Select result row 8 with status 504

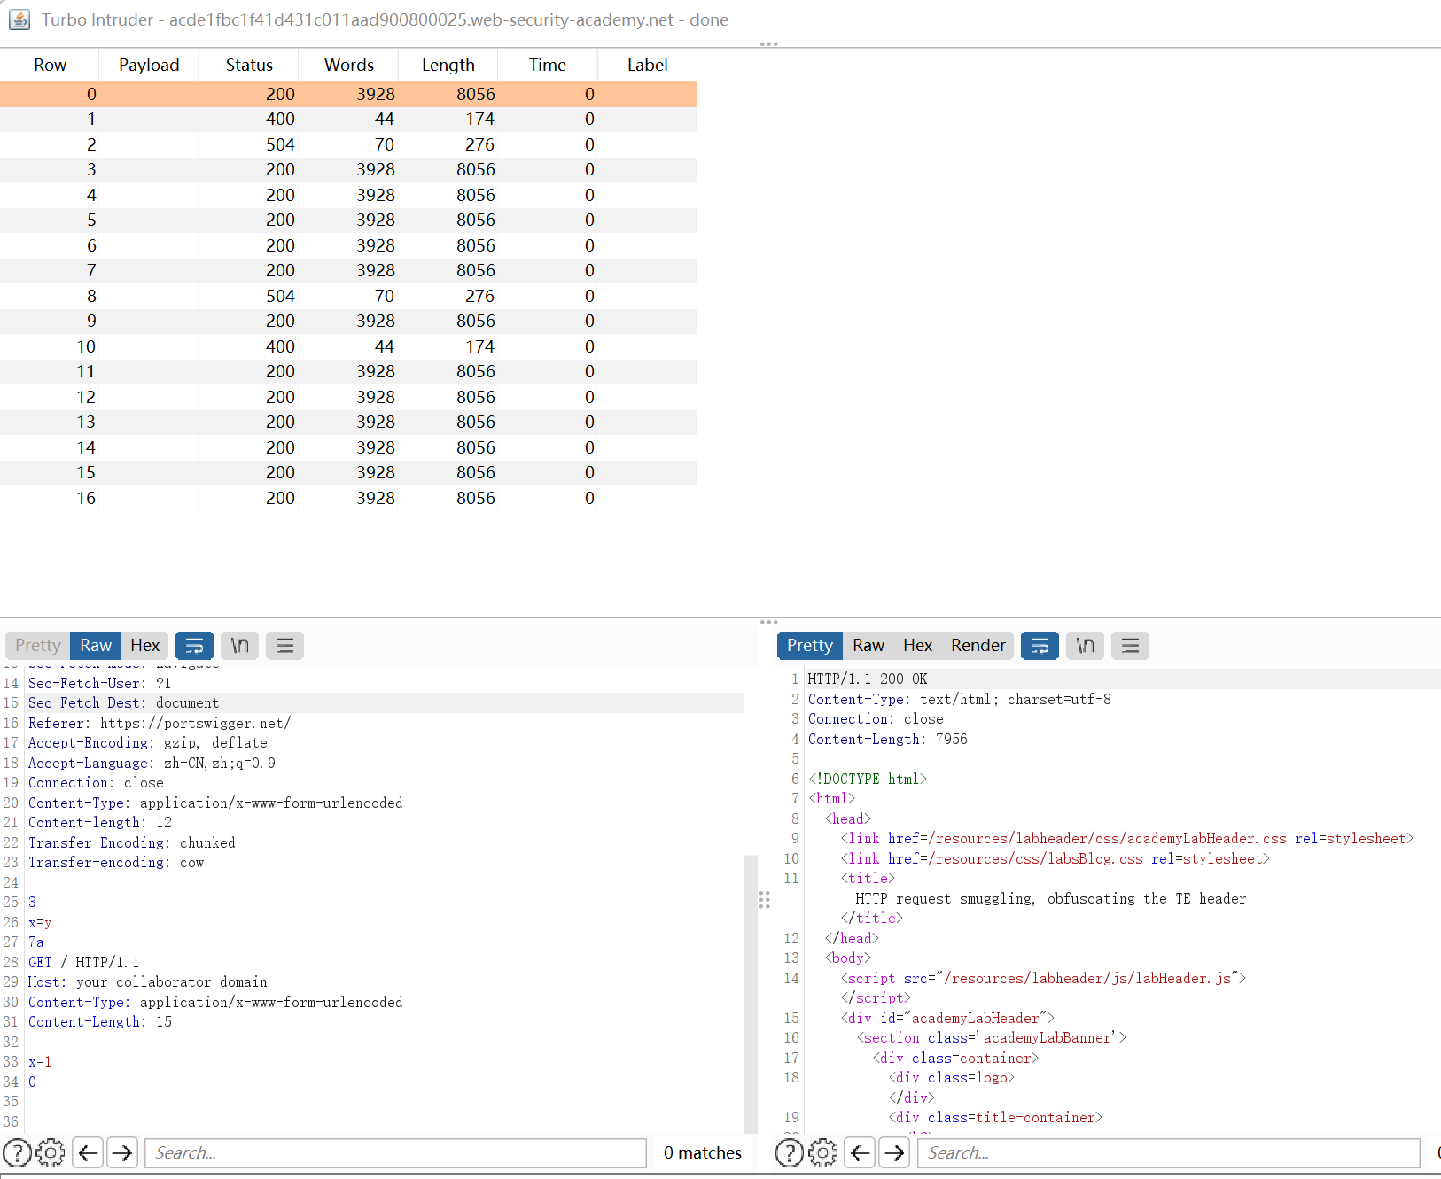(x=348, y=296)
